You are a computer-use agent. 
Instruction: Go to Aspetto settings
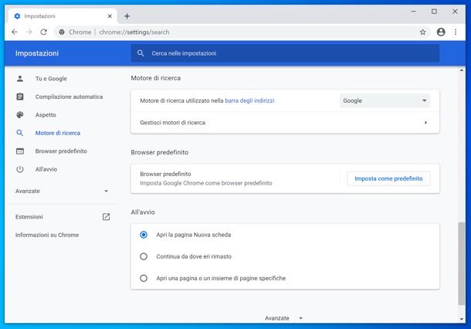coord(46,115)
